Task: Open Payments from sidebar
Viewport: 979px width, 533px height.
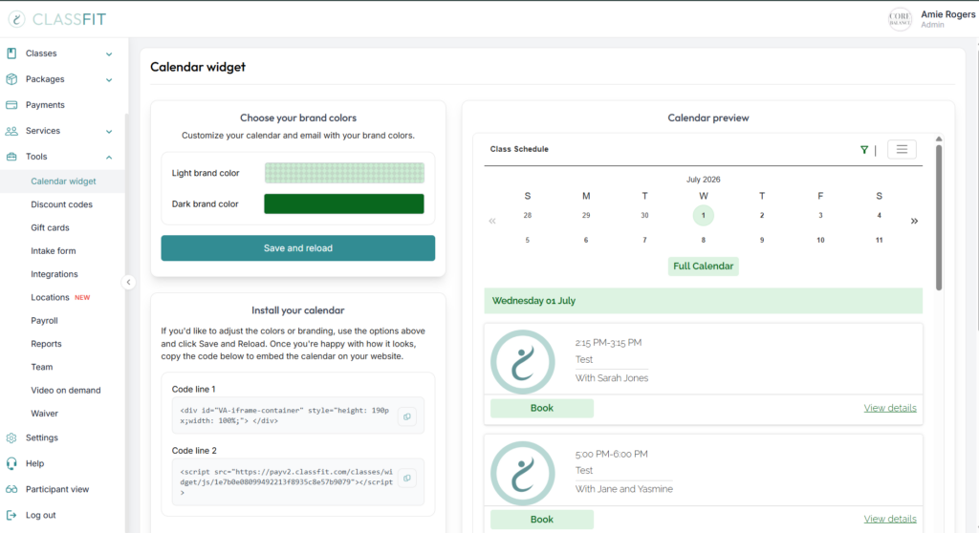Action: [x=45, y=105]
